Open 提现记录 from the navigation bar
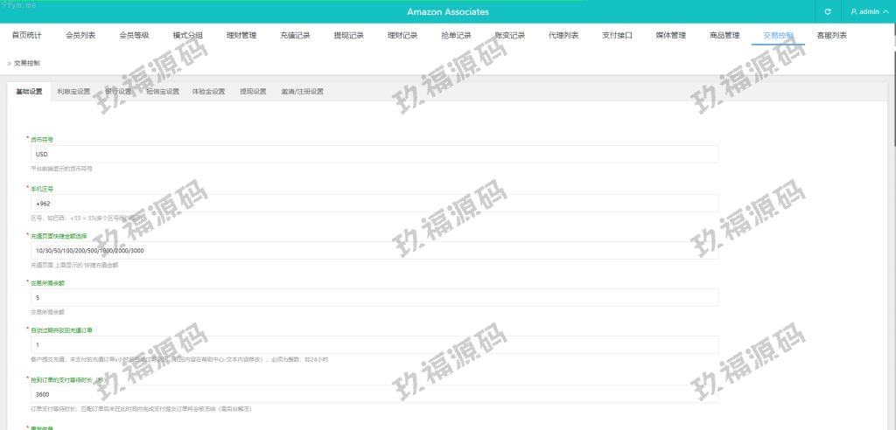The image size is (896, 430). [x=349, y=36]
